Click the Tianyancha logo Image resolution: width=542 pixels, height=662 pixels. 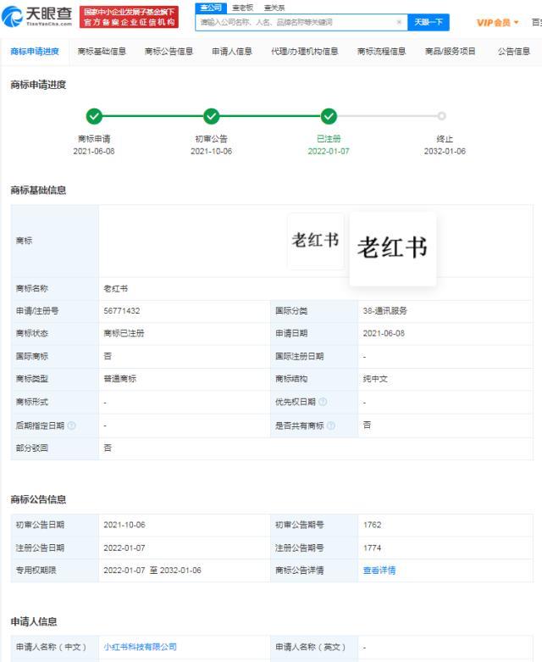pos(37,16)
